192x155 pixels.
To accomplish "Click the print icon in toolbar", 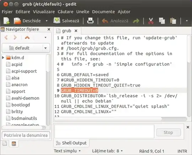I will click(x=90, y=21).
